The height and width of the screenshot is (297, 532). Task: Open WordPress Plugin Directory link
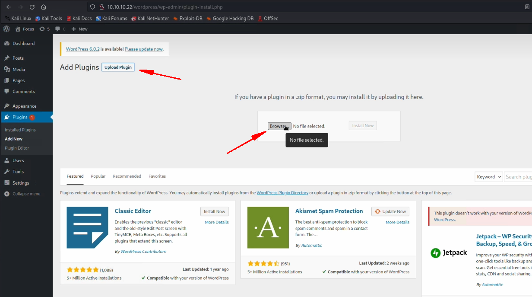click(x=282, y=193)
